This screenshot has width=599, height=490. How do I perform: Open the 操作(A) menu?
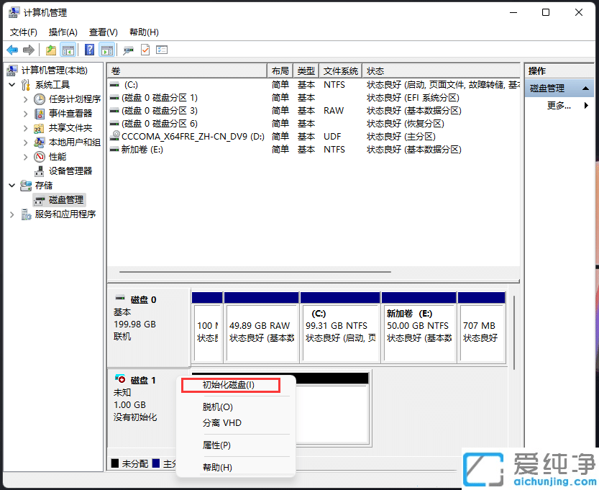62,32
